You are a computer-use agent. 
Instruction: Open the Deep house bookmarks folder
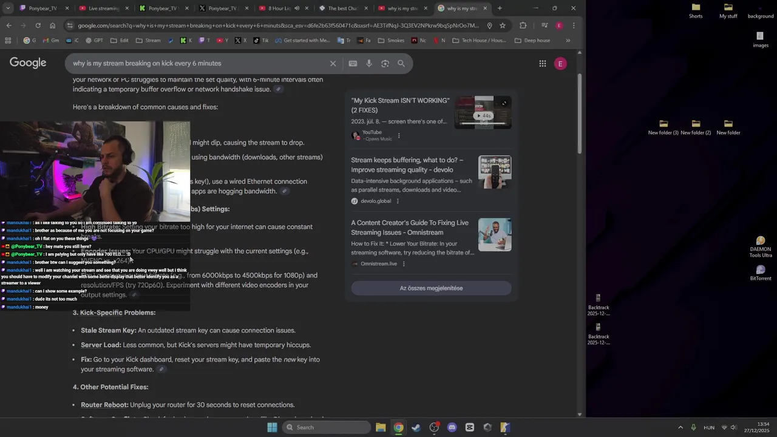tap(532, 41)
